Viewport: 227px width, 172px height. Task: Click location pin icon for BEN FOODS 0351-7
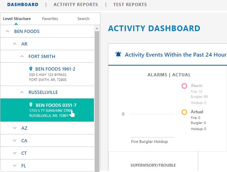click(31, 105)
